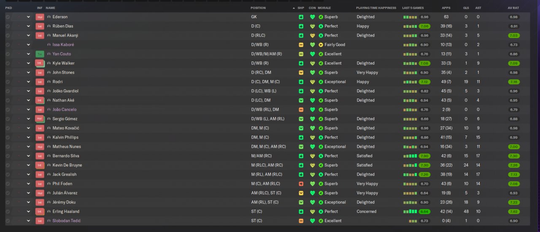Click the morale icon in Jack Grealish's row
Screen dimensions: 540x232
pos(321,174)
